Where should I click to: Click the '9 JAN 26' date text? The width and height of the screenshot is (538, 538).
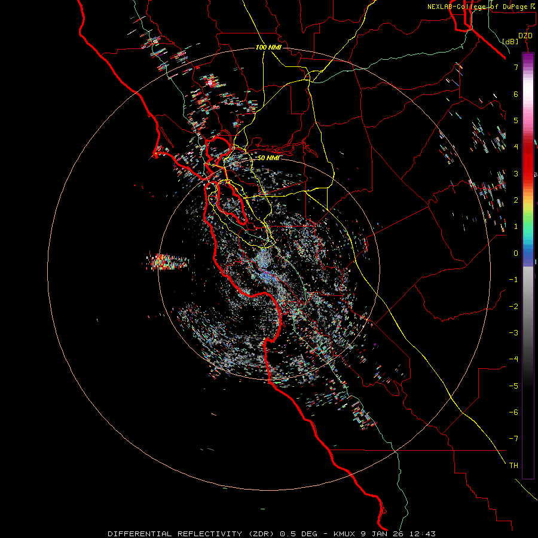(381, 534)
